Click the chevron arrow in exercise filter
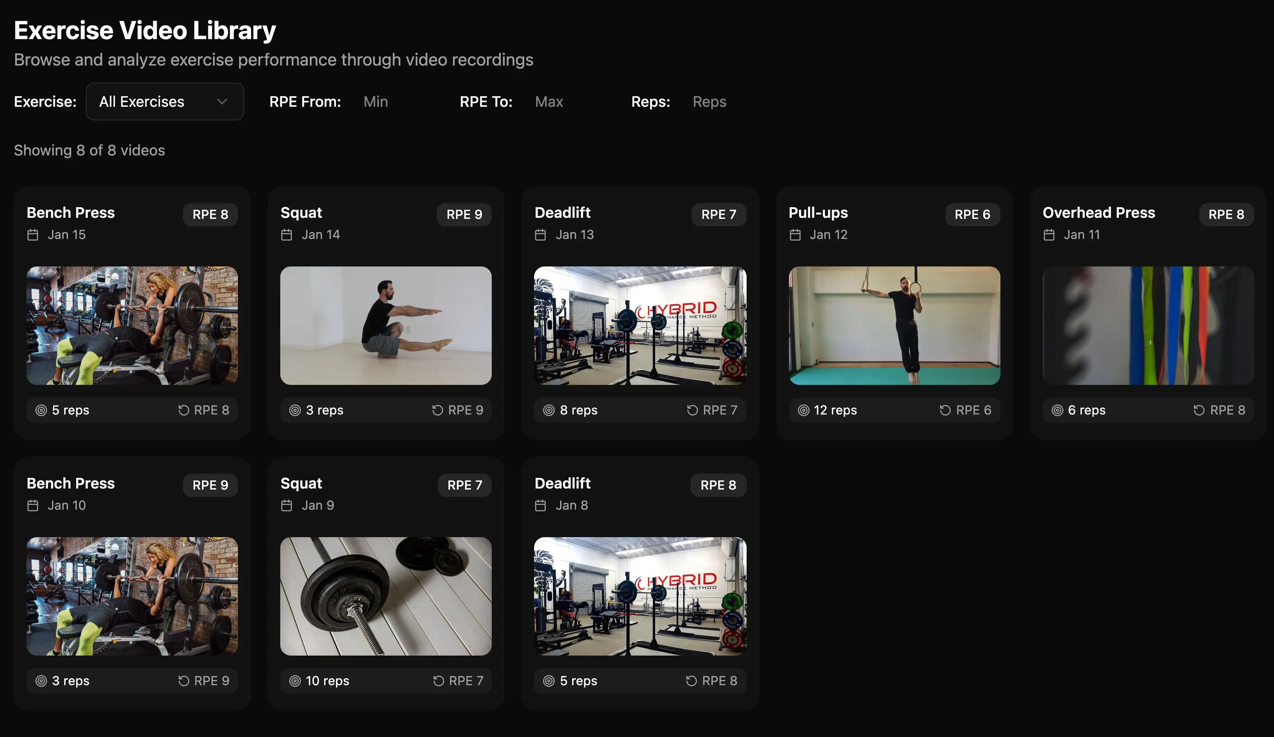 (x=222, y=102)
